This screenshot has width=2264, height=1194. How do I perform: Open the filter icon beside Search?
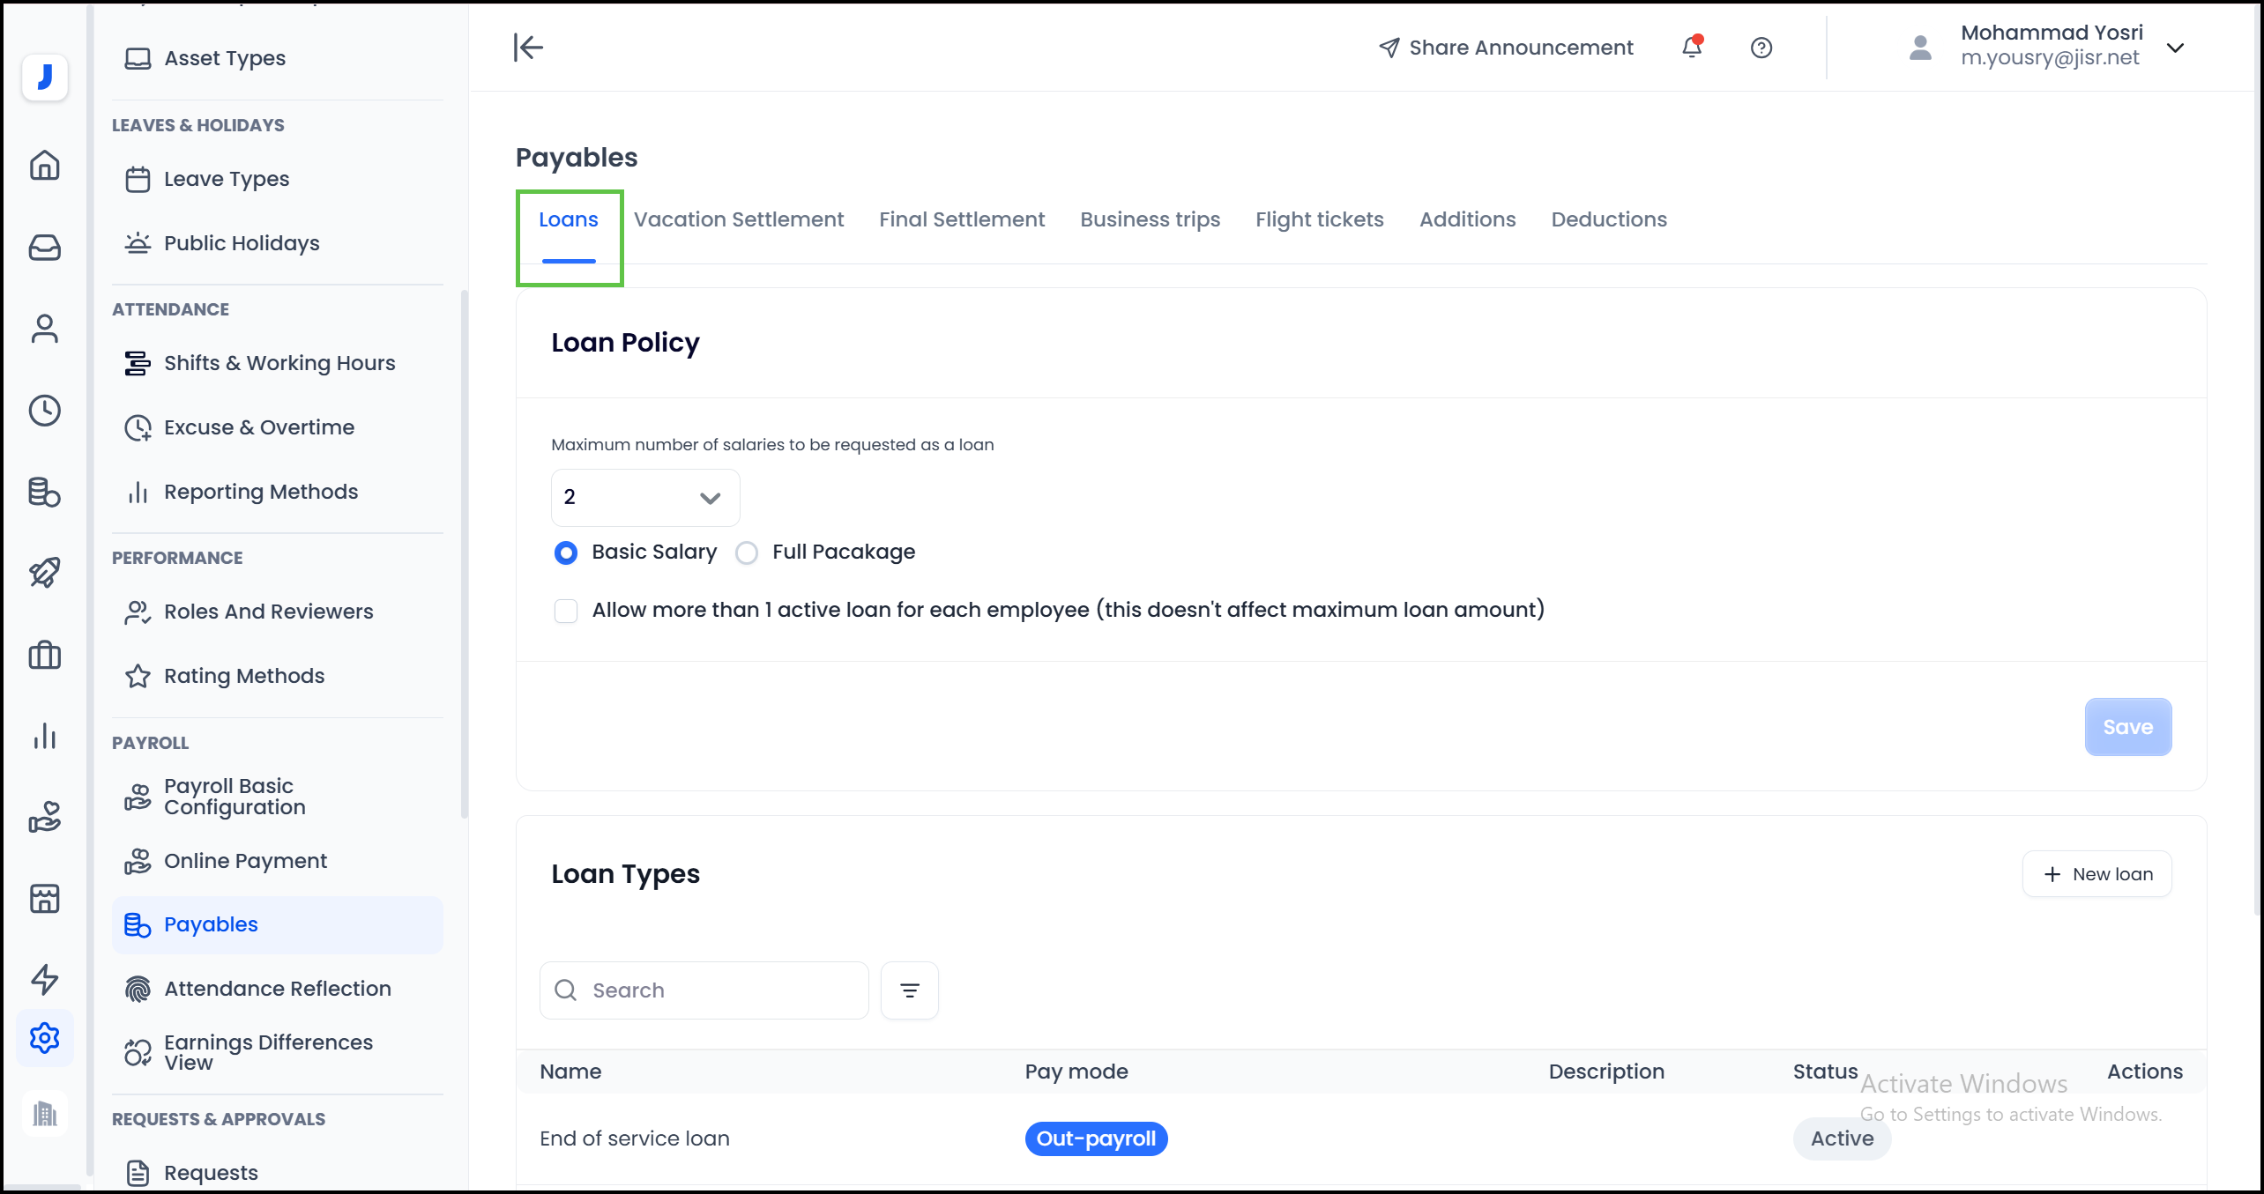(x=909, y=990)
